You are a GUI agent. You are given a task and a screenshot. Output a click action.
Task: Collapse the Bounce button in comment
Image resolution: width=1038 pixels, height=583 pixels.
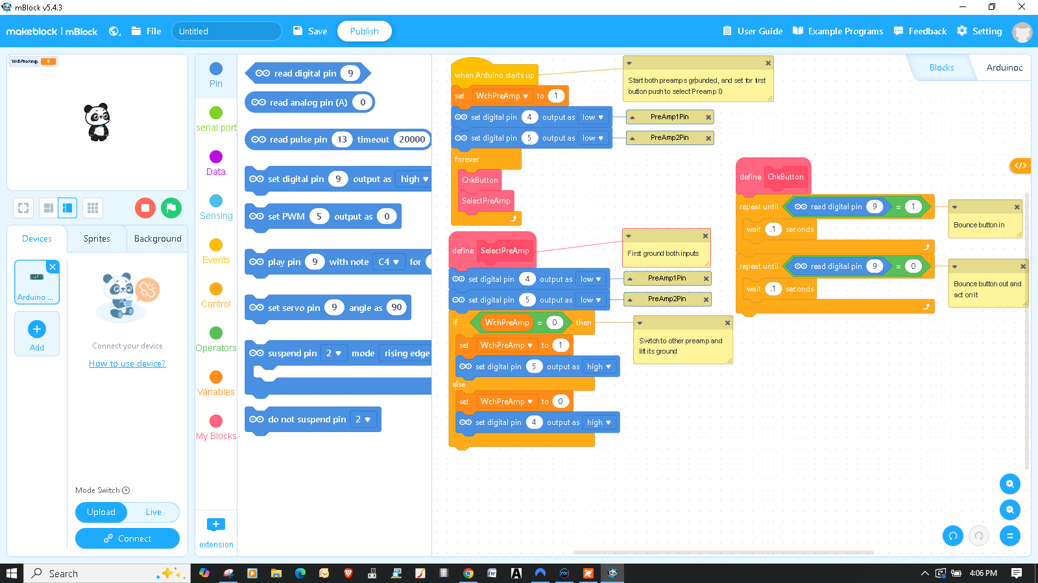[955, 207]
